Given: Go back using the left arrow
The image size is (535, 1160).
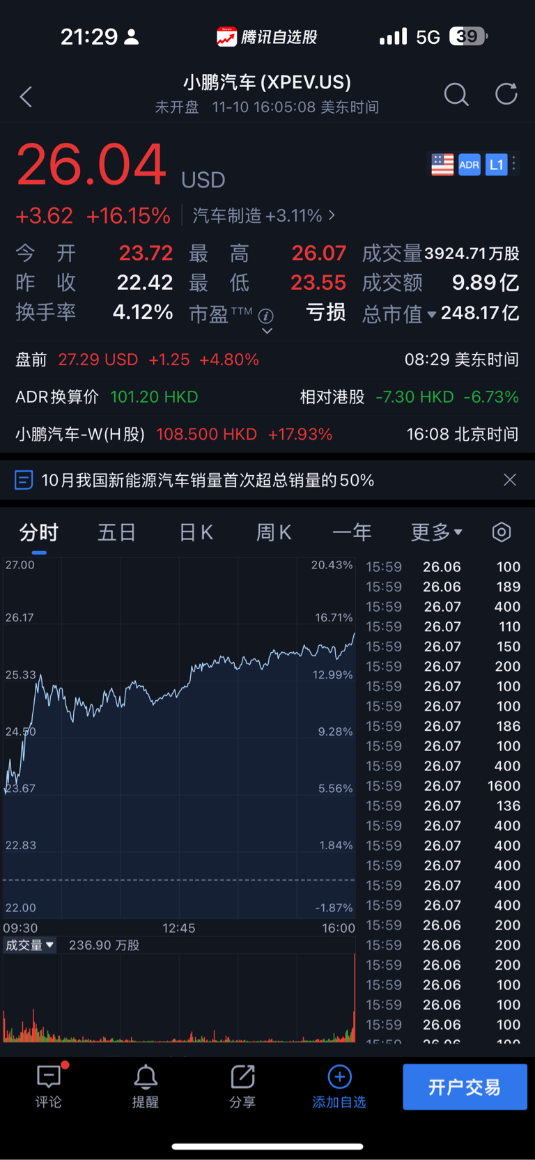Looking at the screenshot, I should pos(26,97).
